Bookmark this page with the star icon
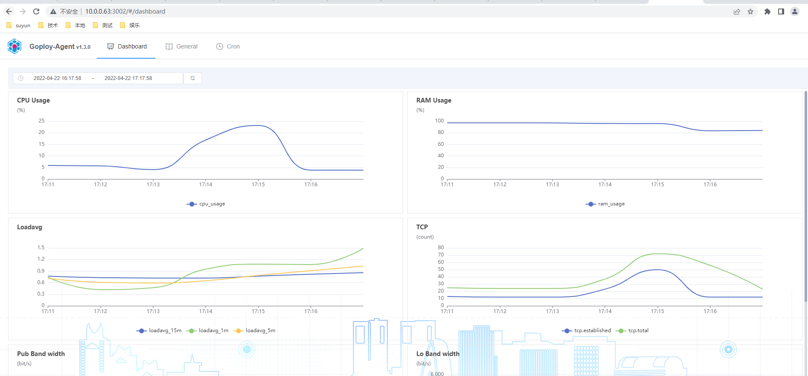 click(750, 11)
